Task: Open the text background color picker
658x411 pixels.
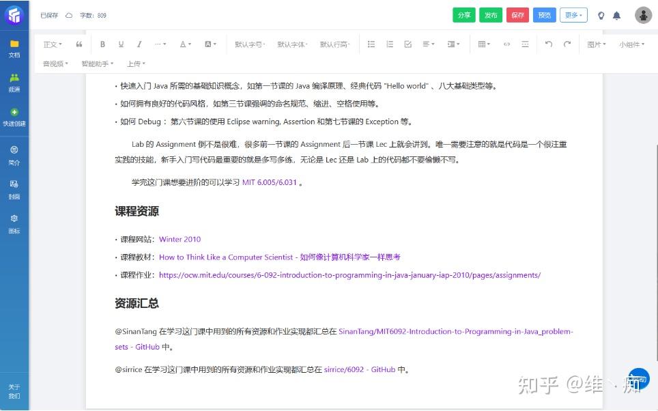Action: coord(210,44)
